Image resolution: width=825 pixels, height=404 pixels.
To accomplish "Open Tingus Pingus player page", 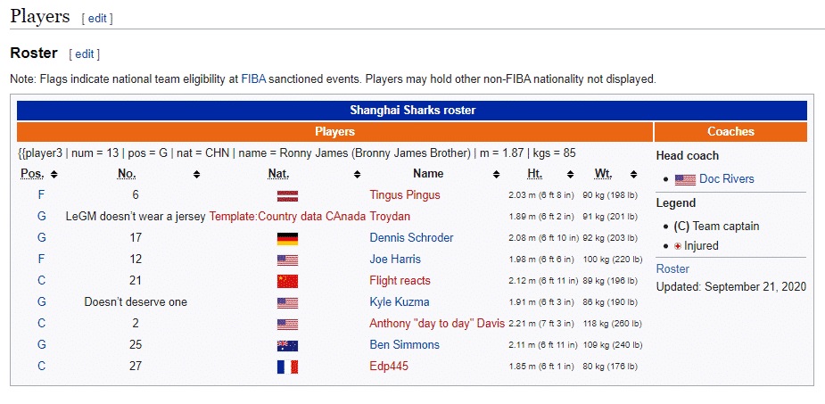I will click(405, 195).
